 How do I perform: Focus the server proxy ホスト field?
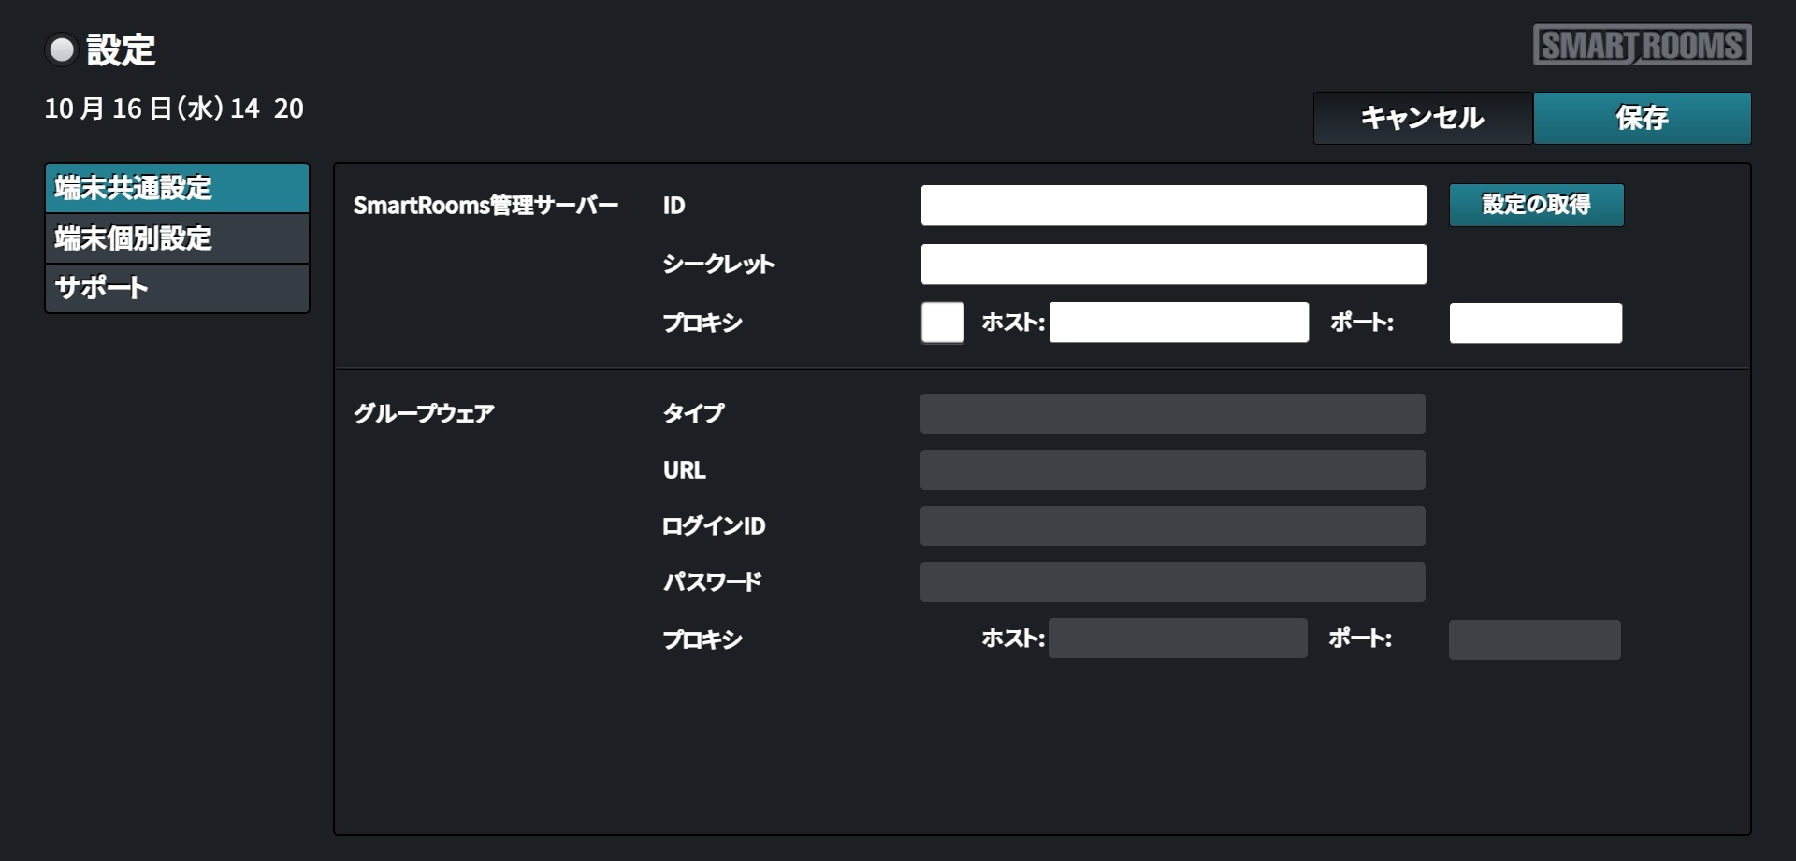(1179, 323)
